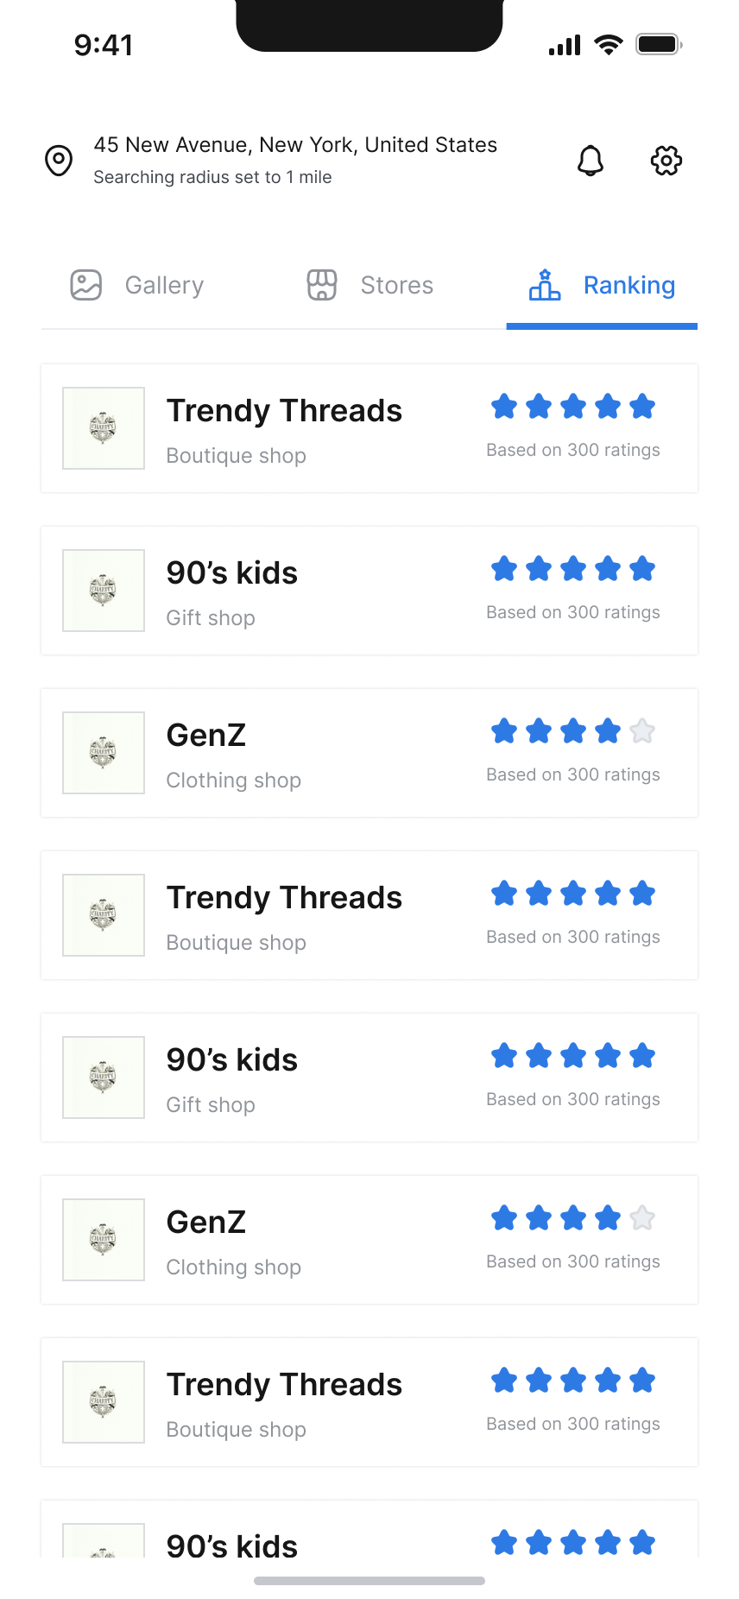Switch to the Gallery tab label

pyautogui.click(x=164, y=285)
